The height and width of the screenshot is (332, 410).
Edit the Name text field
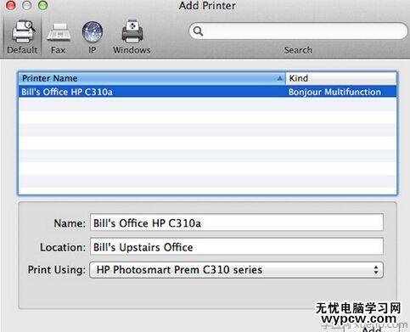(x=237, y=223)
